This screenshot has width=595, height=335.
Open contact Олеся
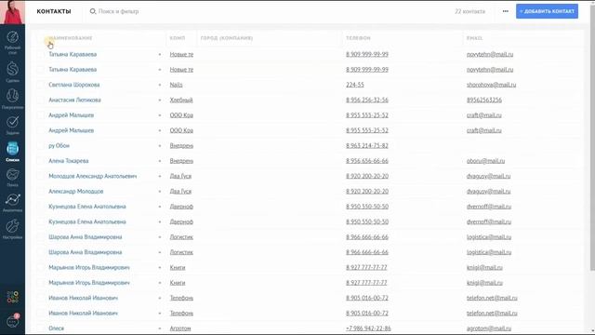pyautogui.click(x=56, y=328)
